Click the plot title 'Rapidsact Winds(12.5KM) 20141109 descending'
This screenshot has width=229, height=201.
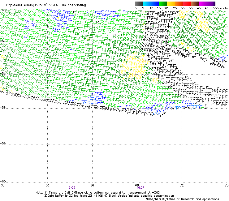click(46, 5)
